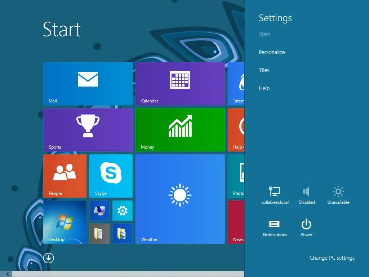Launch the Skype tile
The width and height of the screenshot is (369, 277).
[111, 176]
